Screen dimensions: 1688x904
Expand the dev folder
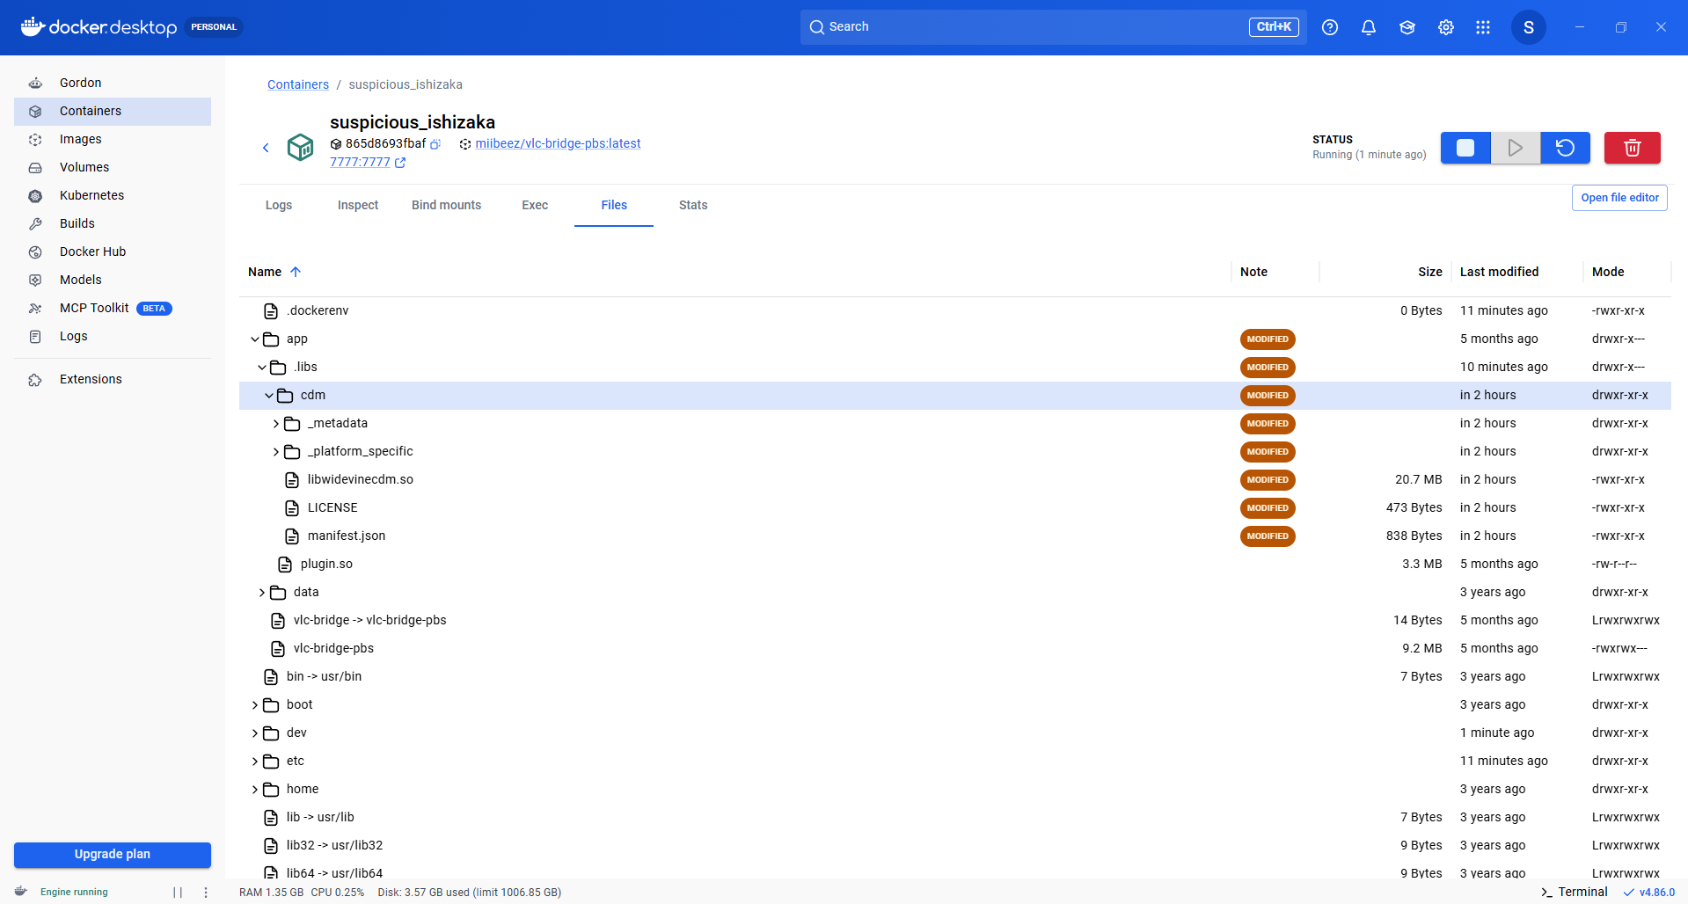pos(255,733)
